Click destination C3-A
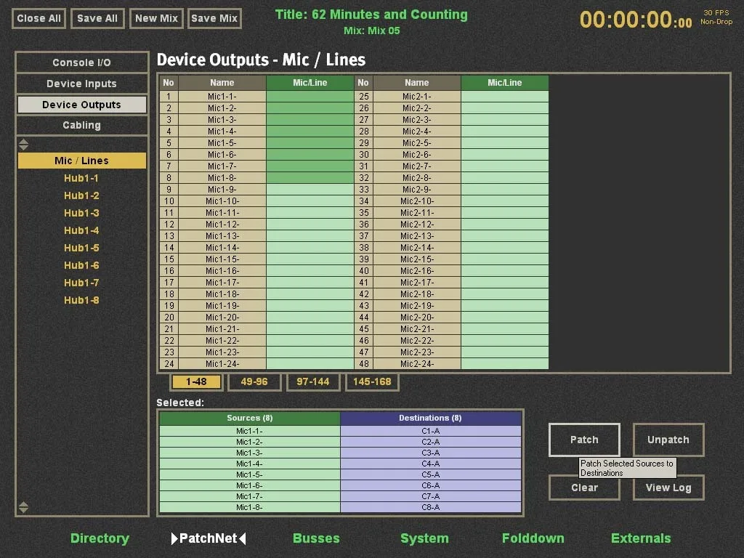Image resolution: width=744 pixels, height=558 pixels. click(x=430, y=453)
